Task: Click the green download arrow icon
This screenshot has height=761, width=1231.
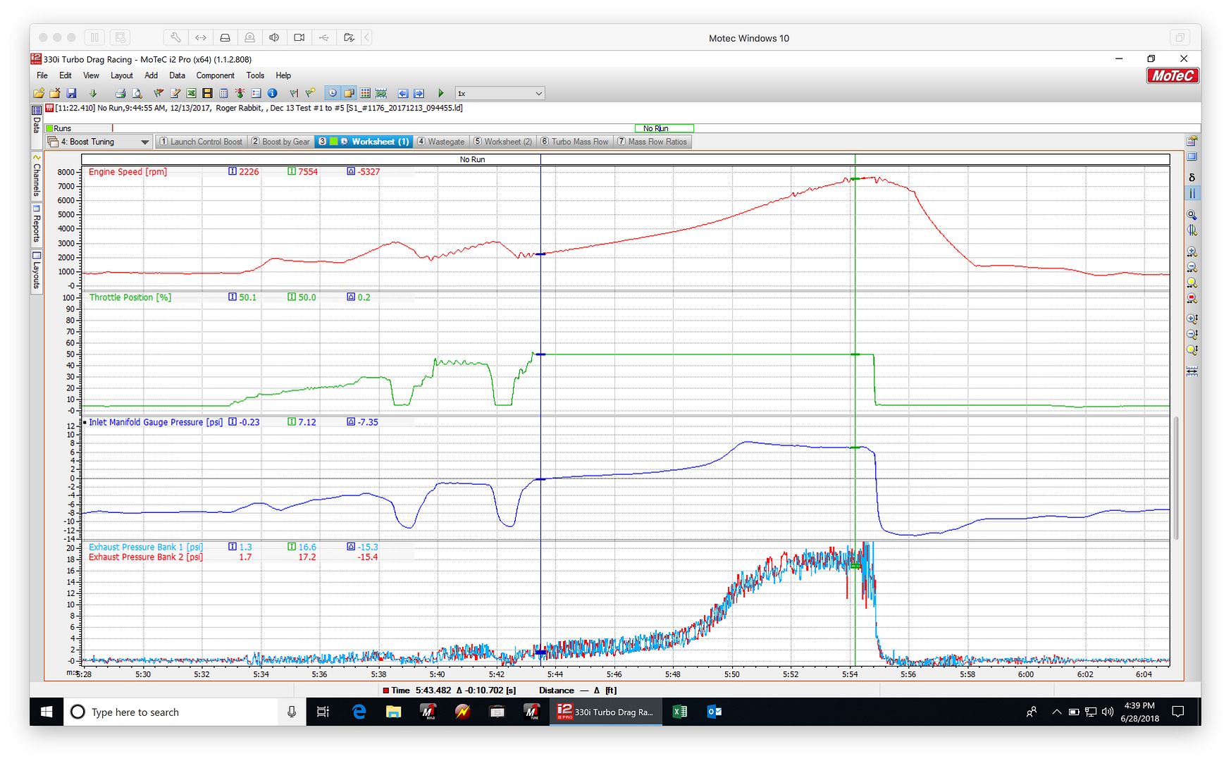Action: 92,93
